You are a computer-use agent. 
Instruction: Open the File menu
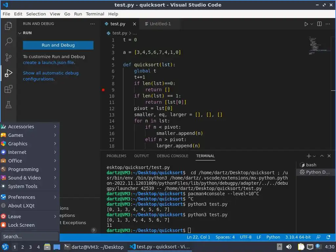pyautogui.click(x=6, y=14)
